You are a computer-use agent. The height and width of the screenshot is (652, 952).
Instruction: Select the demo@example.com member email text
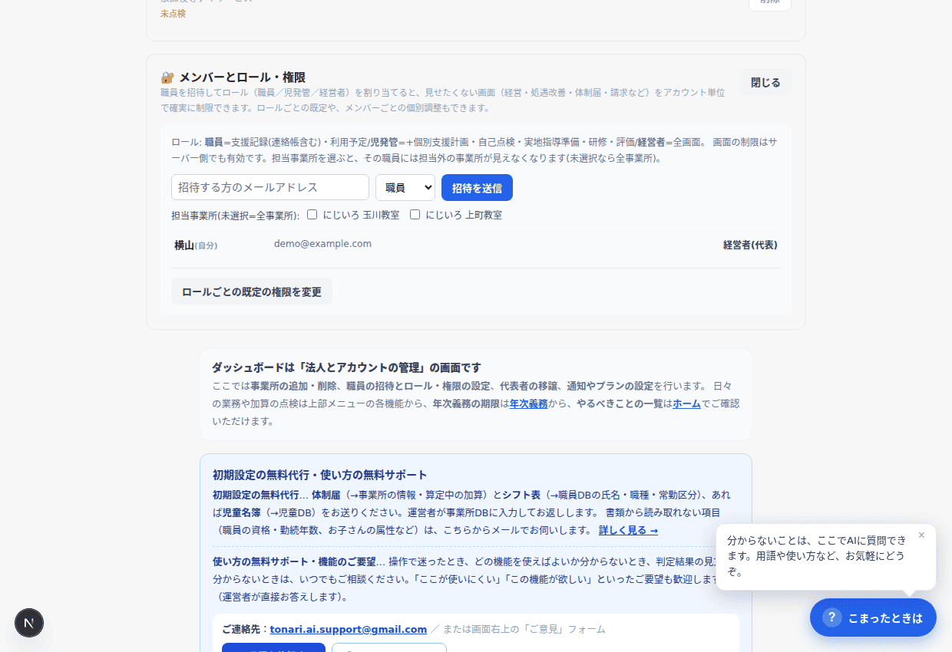(322, 244)
